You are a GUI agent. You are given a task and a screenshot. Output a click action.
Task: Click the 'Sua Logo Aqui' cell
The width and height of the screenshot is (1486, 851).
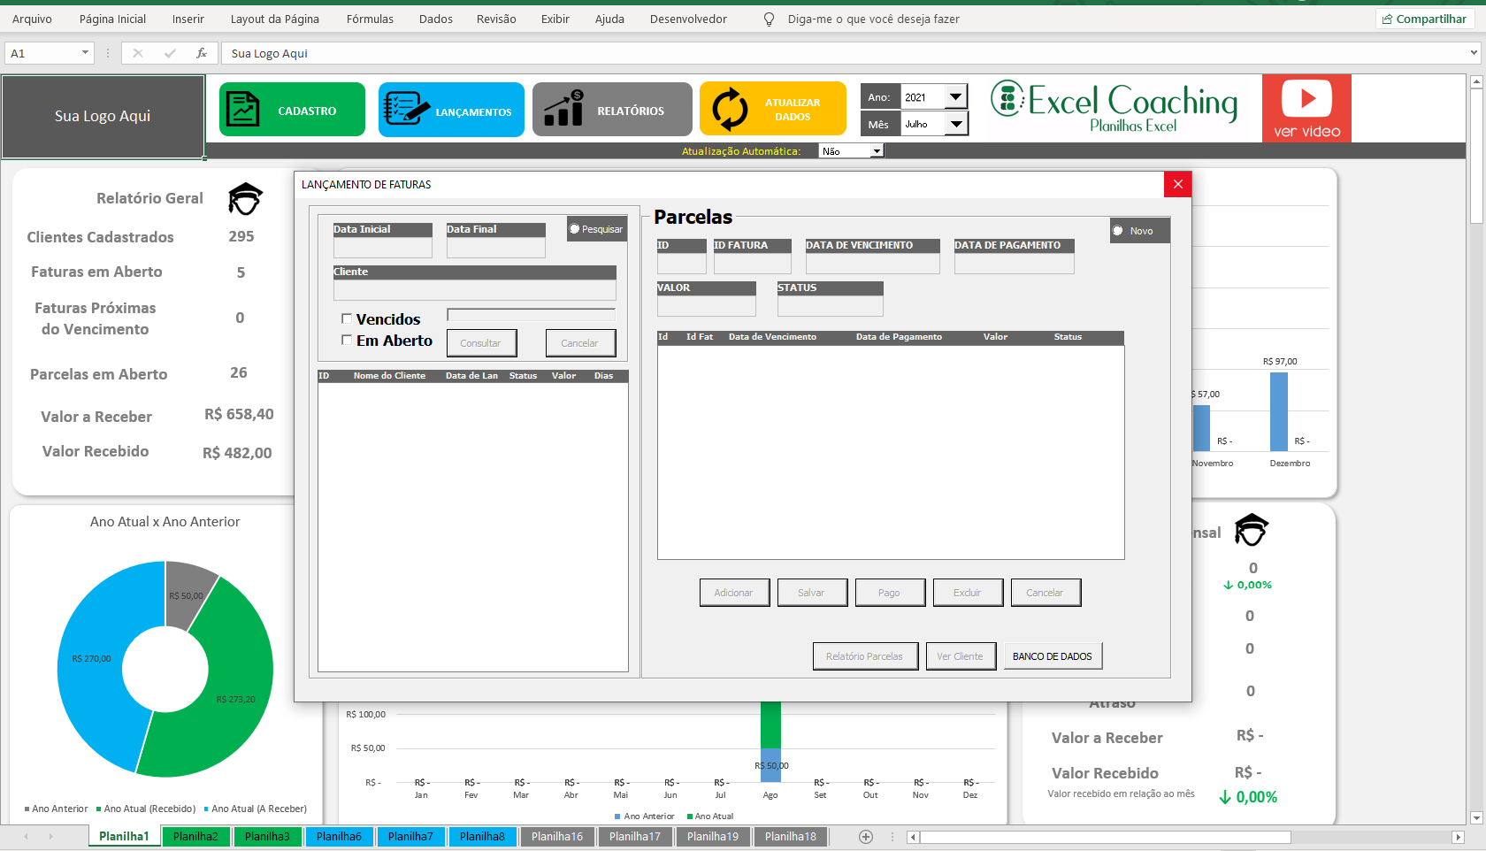[103, 116]
